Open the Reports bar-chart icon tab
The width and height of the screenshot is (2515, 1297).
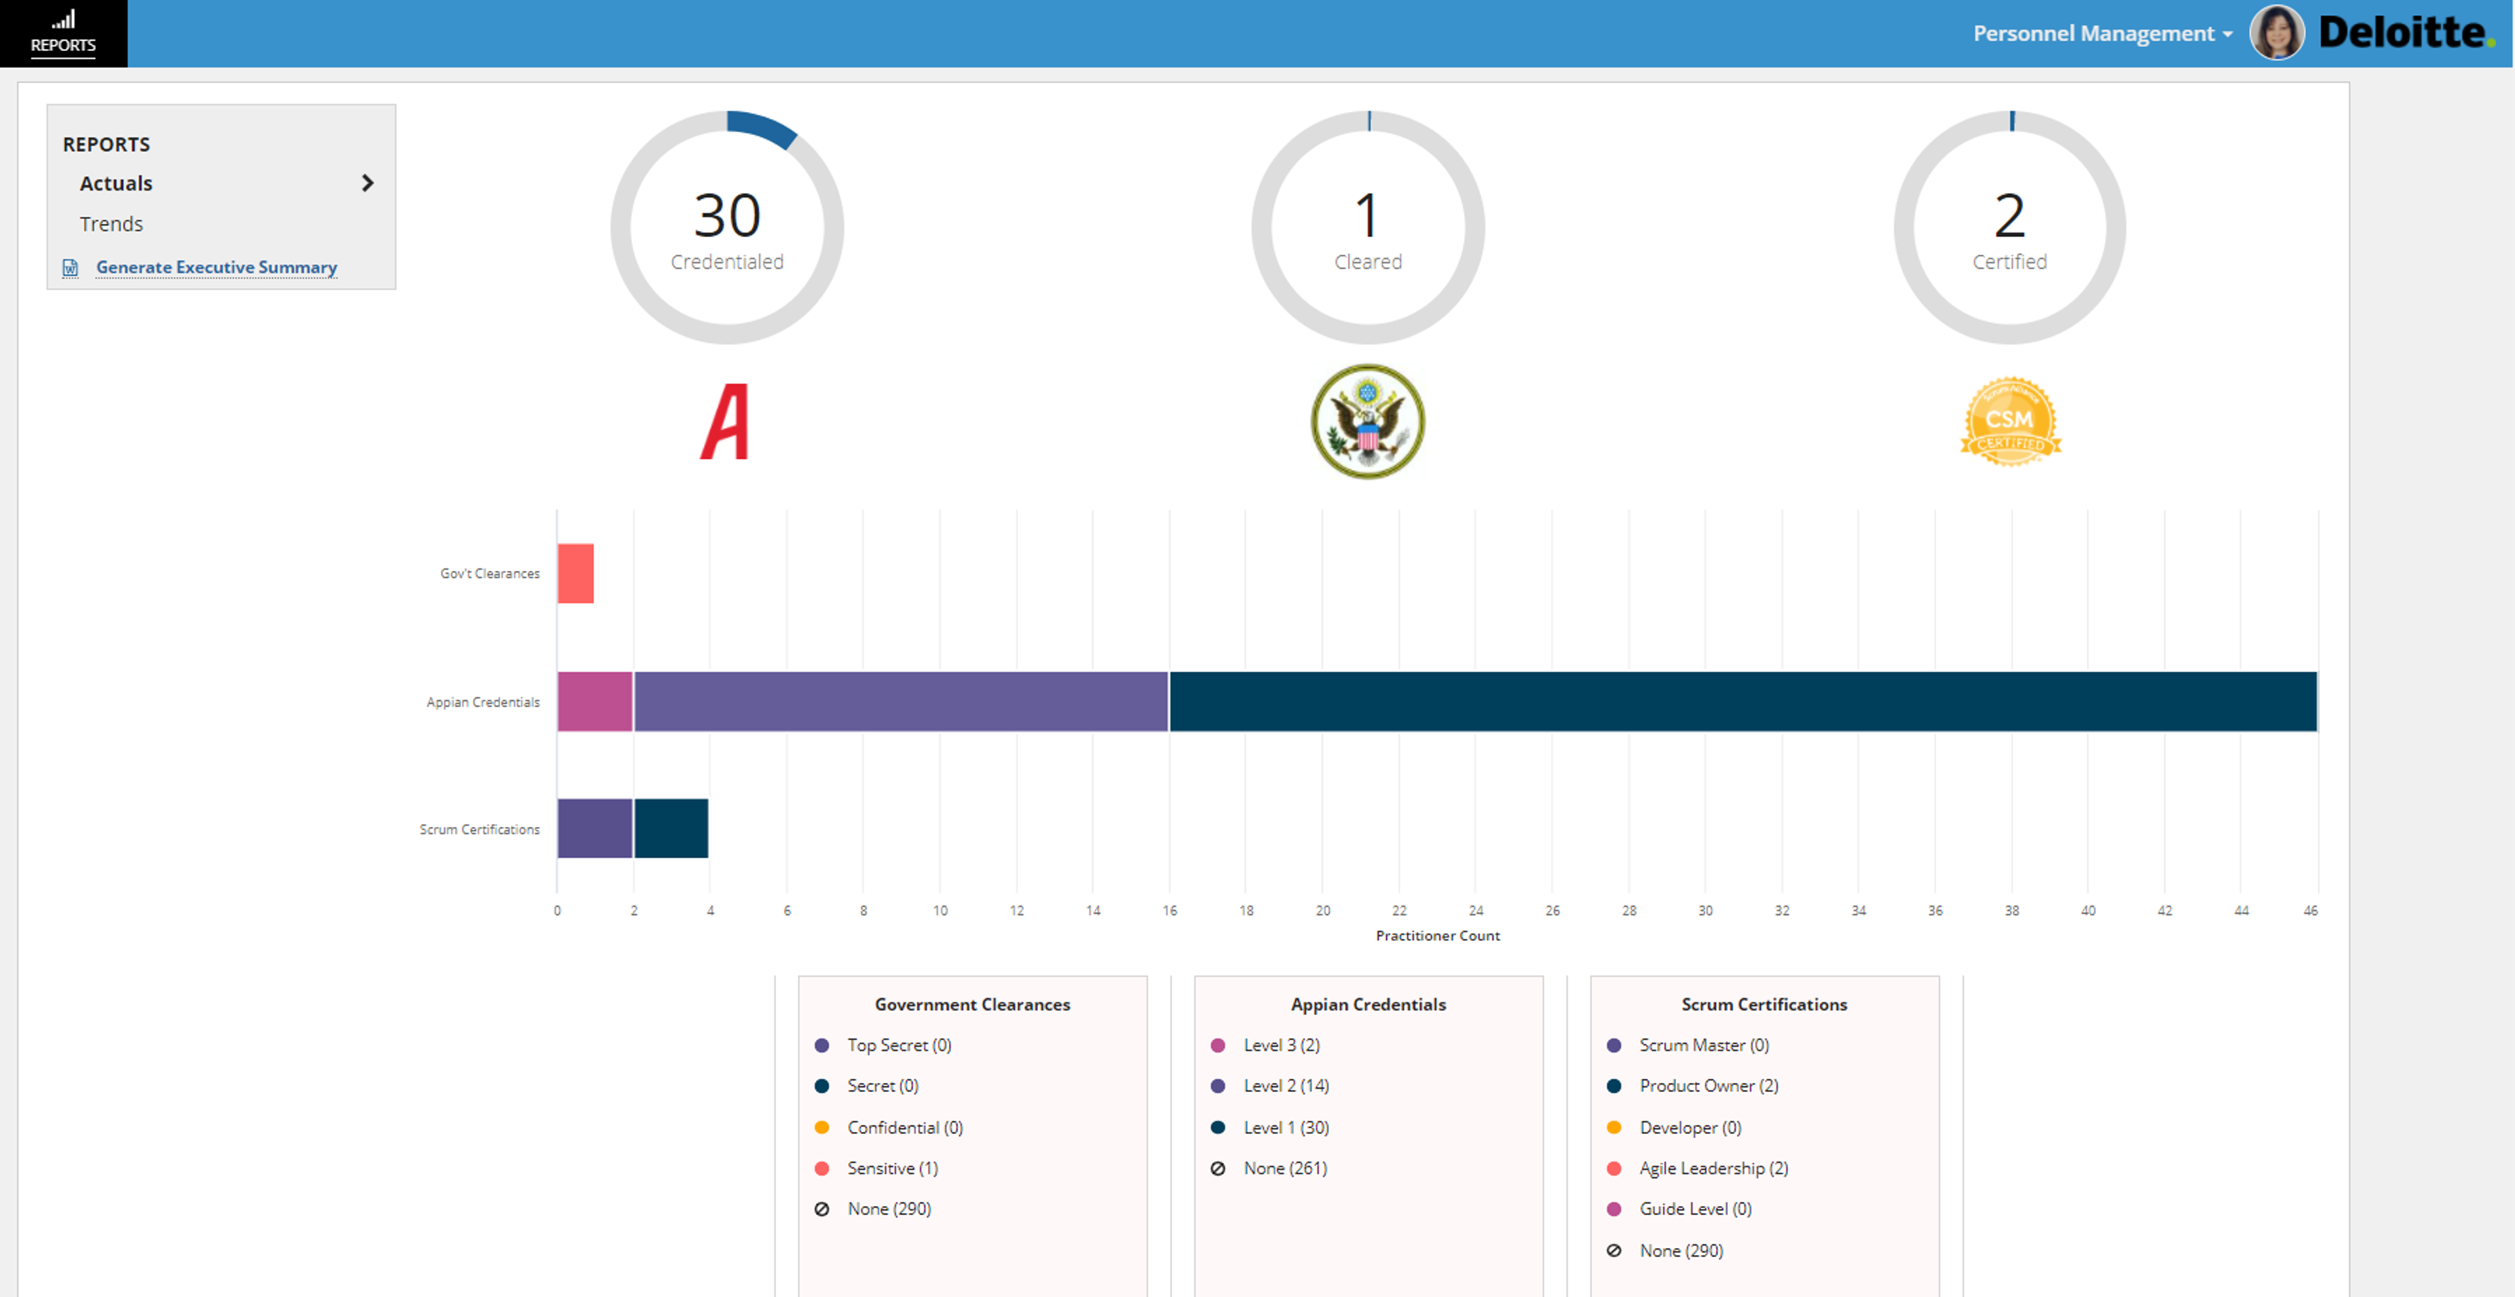pyautogui.click(x=64, y=33)
